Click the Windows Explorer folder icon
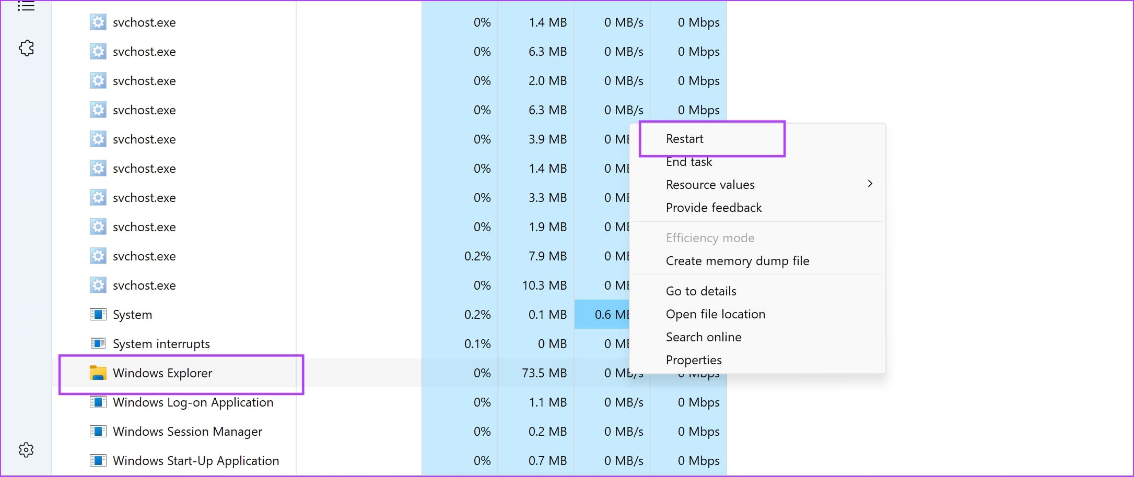The height and width of the screenshot is (477, 1134). click(x=98, y=373)
